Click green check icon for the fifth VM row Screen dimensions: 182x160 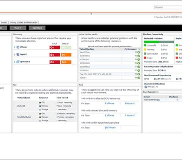click(139, 67)
